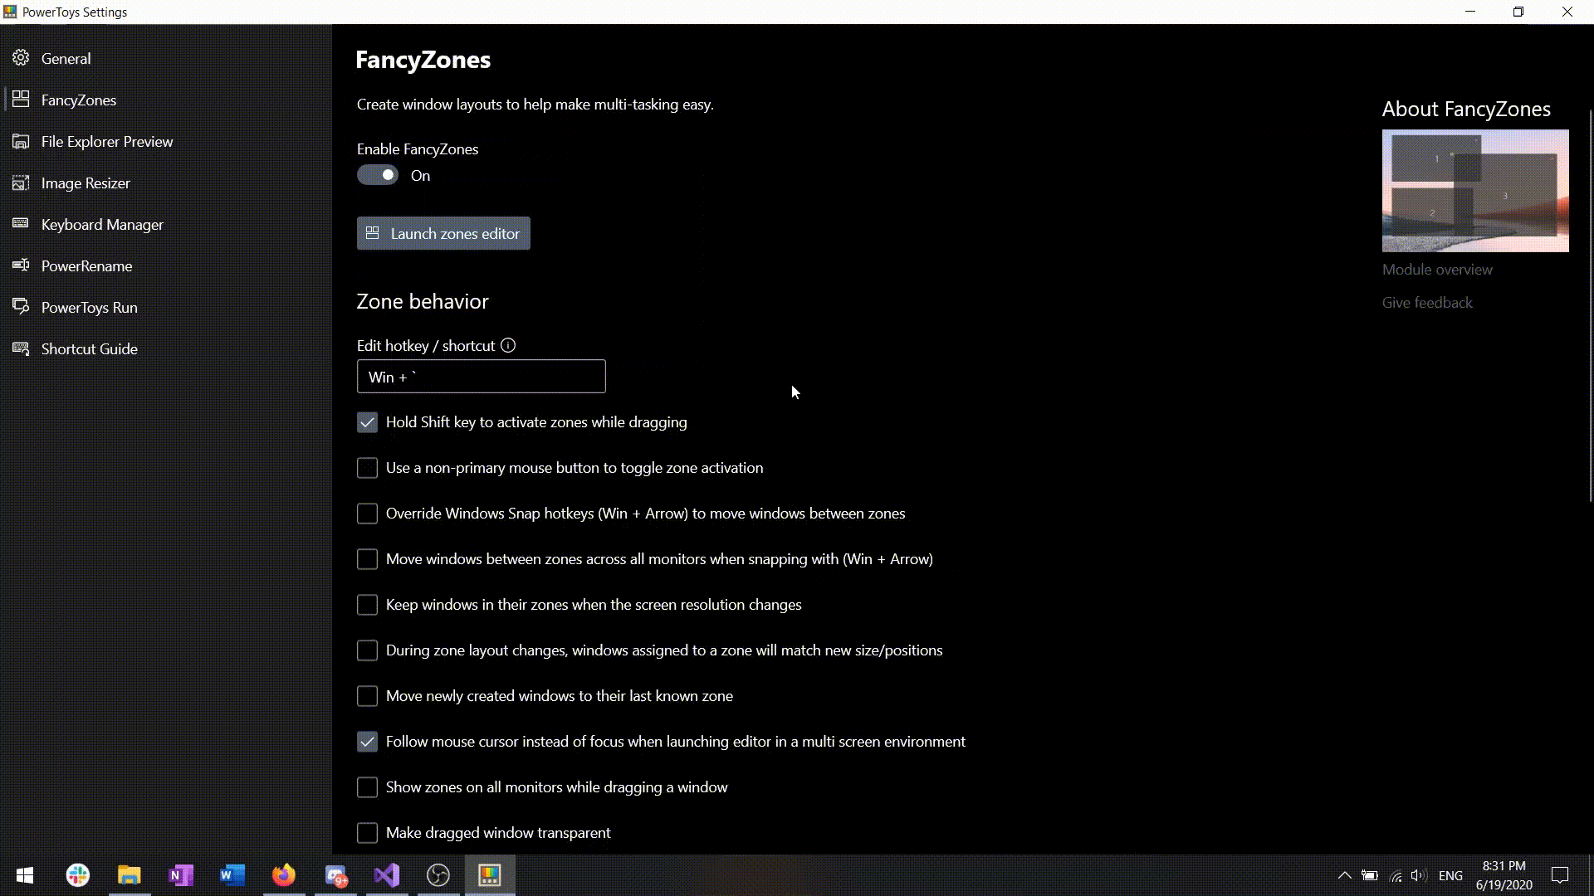This screenshot has height=896, width=1594.
Task: Click the Win + ` hotkey field
Action: [481, 377]
